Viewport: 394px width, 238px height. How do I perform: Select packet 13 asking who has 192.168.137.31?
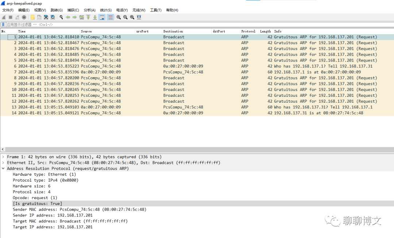pyautogui.click(x=197, y=107)
